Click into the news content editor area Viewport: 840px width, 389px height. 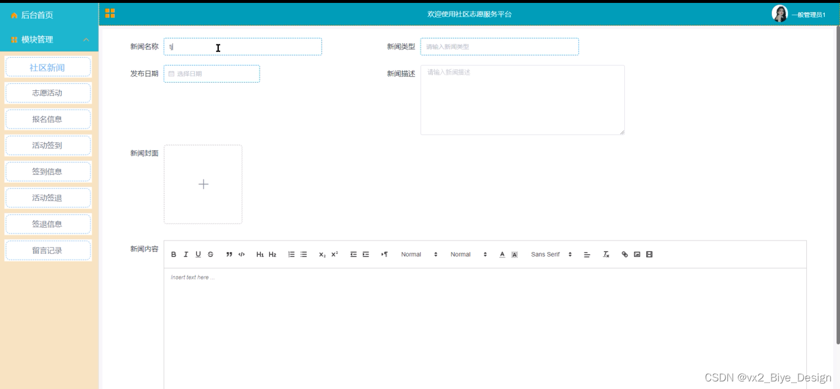tap(485, 328)
